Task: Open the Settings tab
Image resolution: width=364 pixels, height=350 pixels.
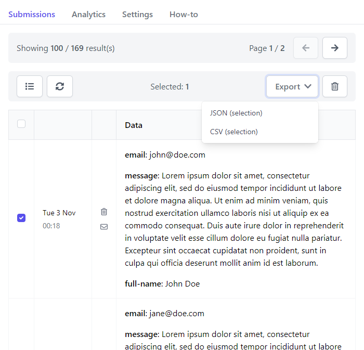Action: [x=137, y=15]
